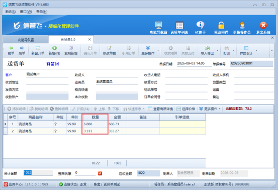Click 导入导出 toolbar icon
278x190 pixels.
[207, 50]
